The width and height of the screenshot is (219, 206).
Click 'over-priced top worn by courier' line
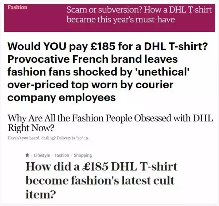click(x=90, y=85)
